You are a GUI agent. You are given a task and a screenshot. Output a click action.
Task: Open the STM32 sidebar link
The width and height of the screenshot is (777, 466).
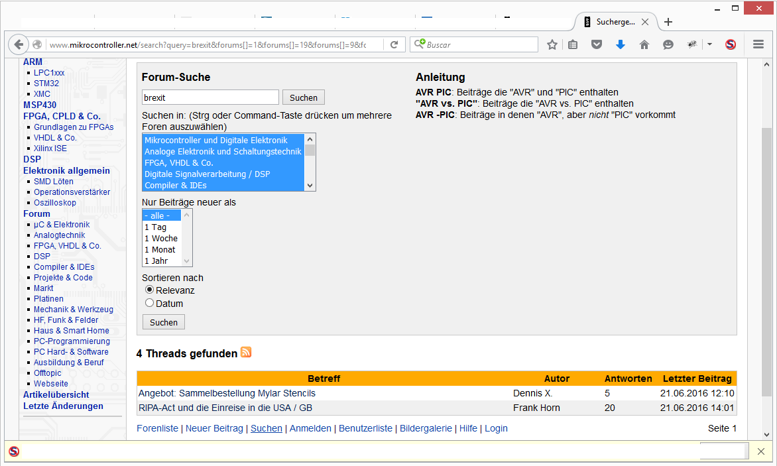46,84
